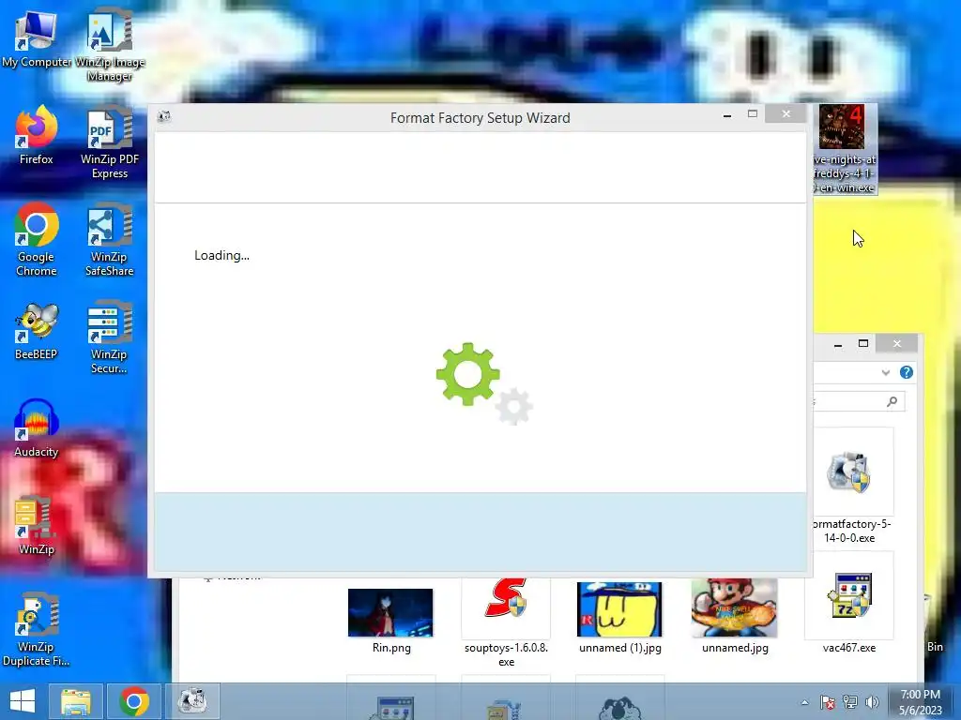Close the Format Factory Setup Wizard
The image size is (961, 720).
coord(786,113)
